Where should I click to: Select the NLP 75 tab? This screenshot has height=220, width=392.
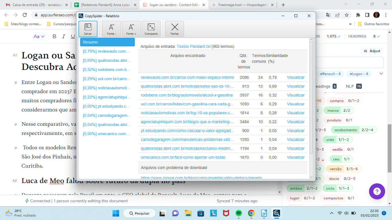coord(354,86)
